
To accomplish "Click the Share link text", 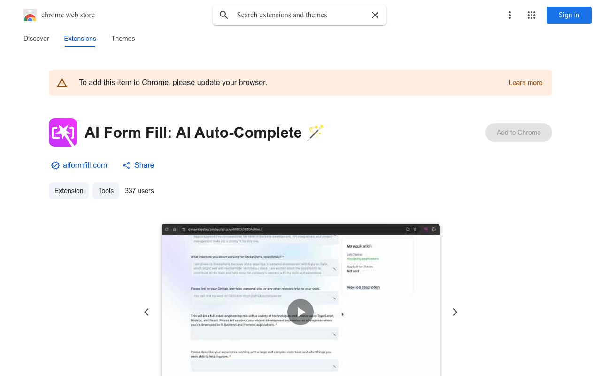I will (x=144, y=165).
